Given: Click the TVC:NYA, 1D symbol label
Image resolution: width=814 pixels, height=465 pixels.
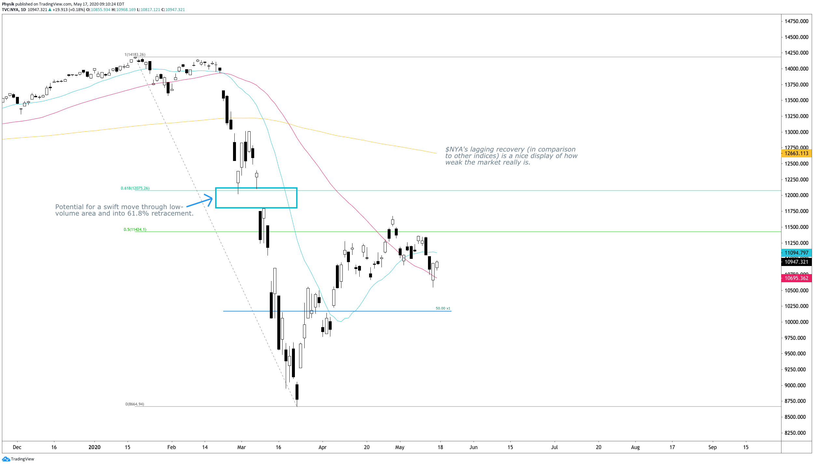Looking at the screenshot, I should 14,10.
